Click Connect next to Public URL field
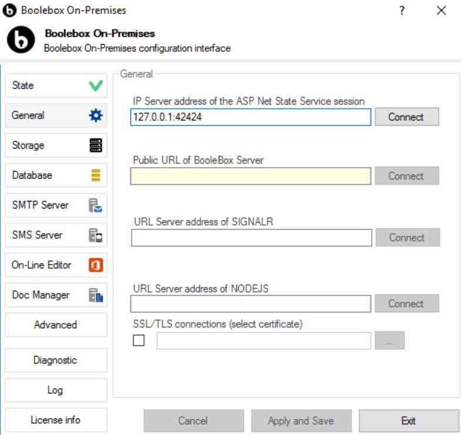461x435 pixels. 407,176
